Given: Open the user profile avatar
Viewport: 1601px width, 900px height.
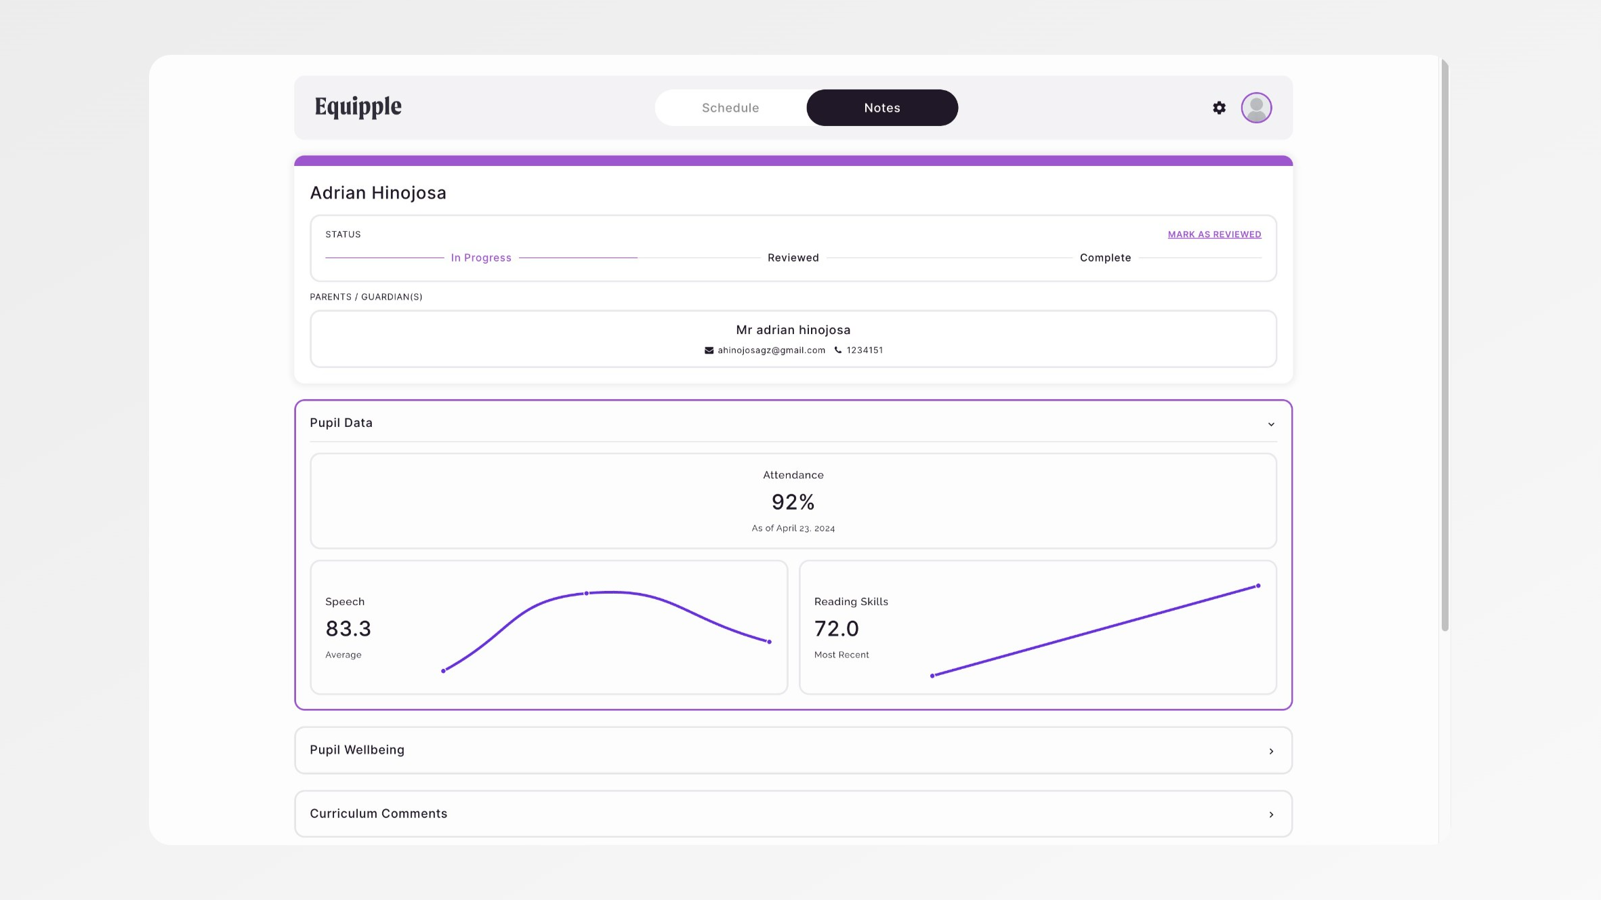Looking at the screenshot, I should coord(1256,108).
